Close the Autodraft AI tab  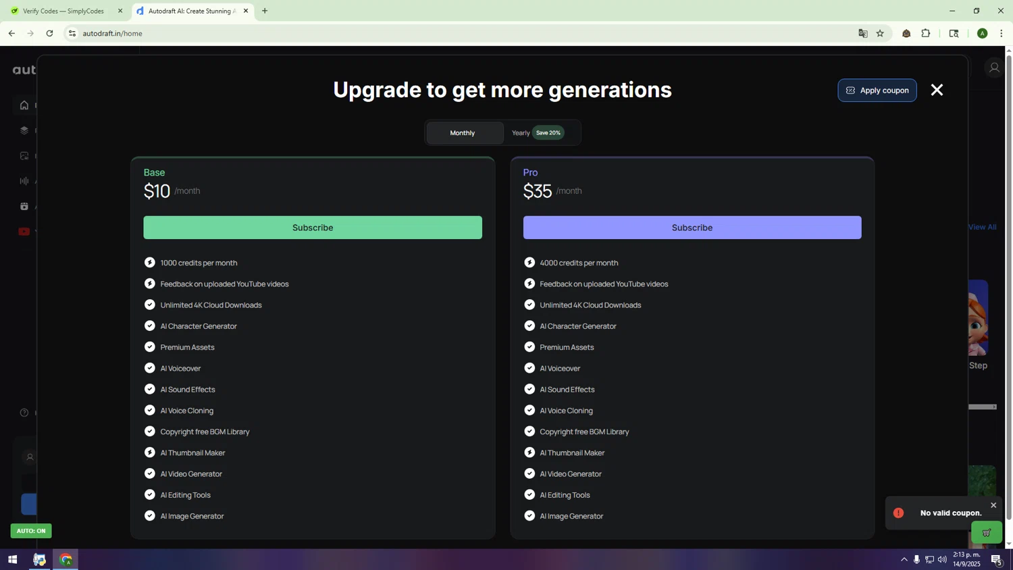(246, 11)
